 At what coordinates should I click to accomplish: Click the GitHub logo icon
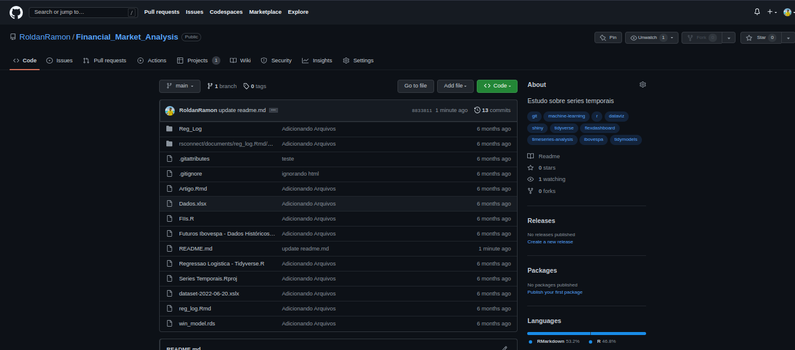click(x=16, y=12)
